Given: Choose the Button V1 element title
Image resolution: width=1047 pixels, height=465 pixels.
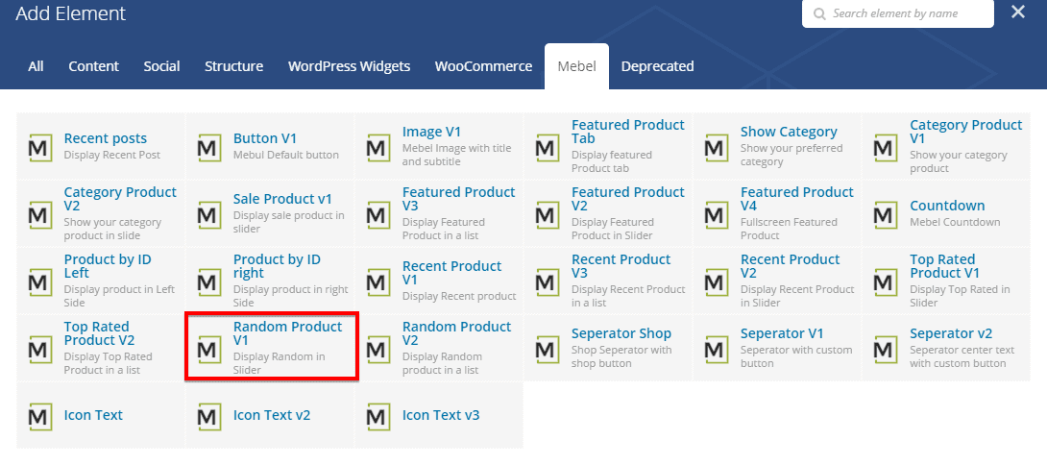Looking at the screenshot, I should tap(265, 138).
